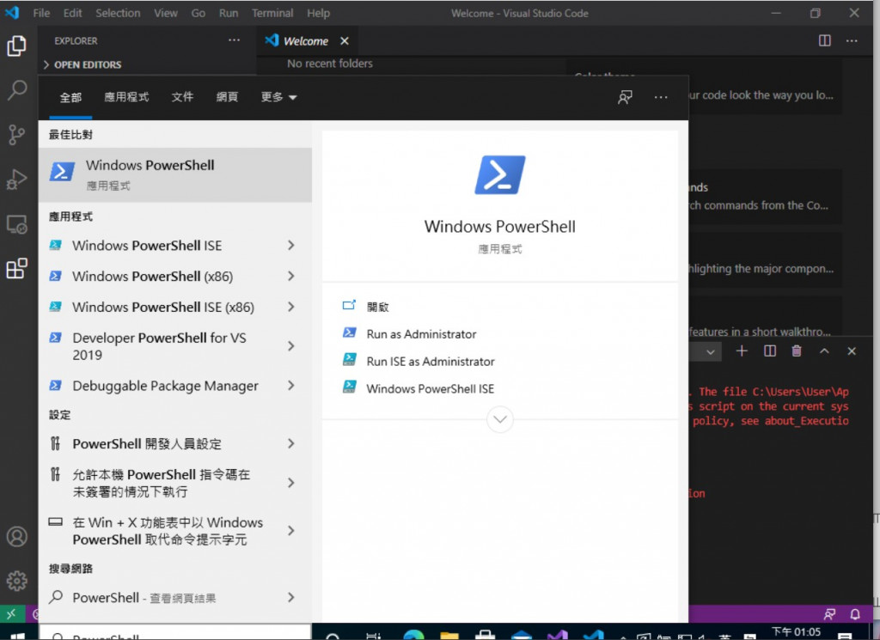The width and height of the screenshot is (880, 640).
Task: Open the Edit menu
Action: [x=72, y=13]
